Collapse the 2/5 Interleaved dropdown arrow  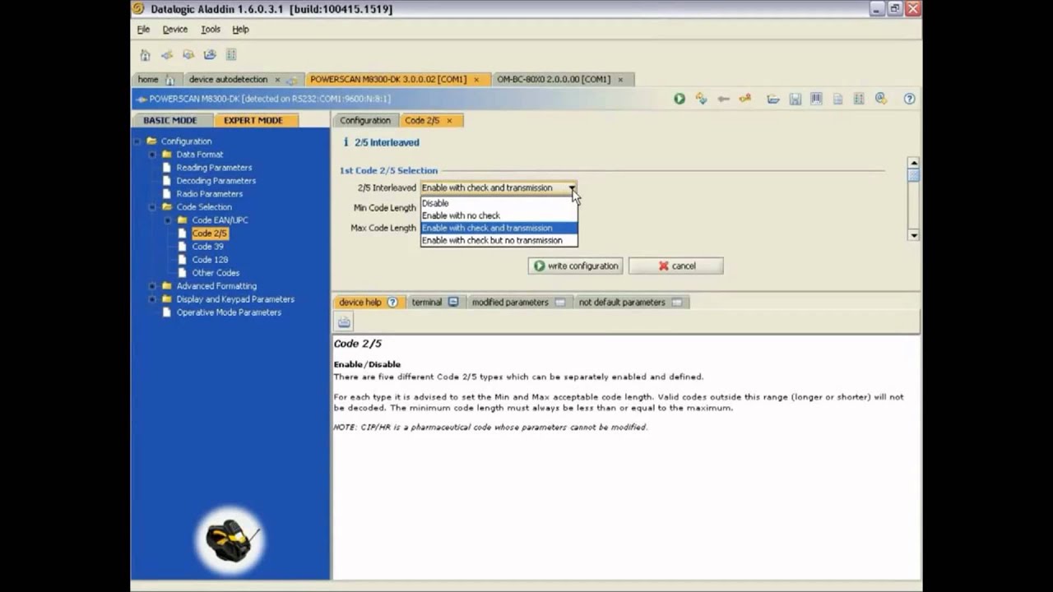coord(572,187)
